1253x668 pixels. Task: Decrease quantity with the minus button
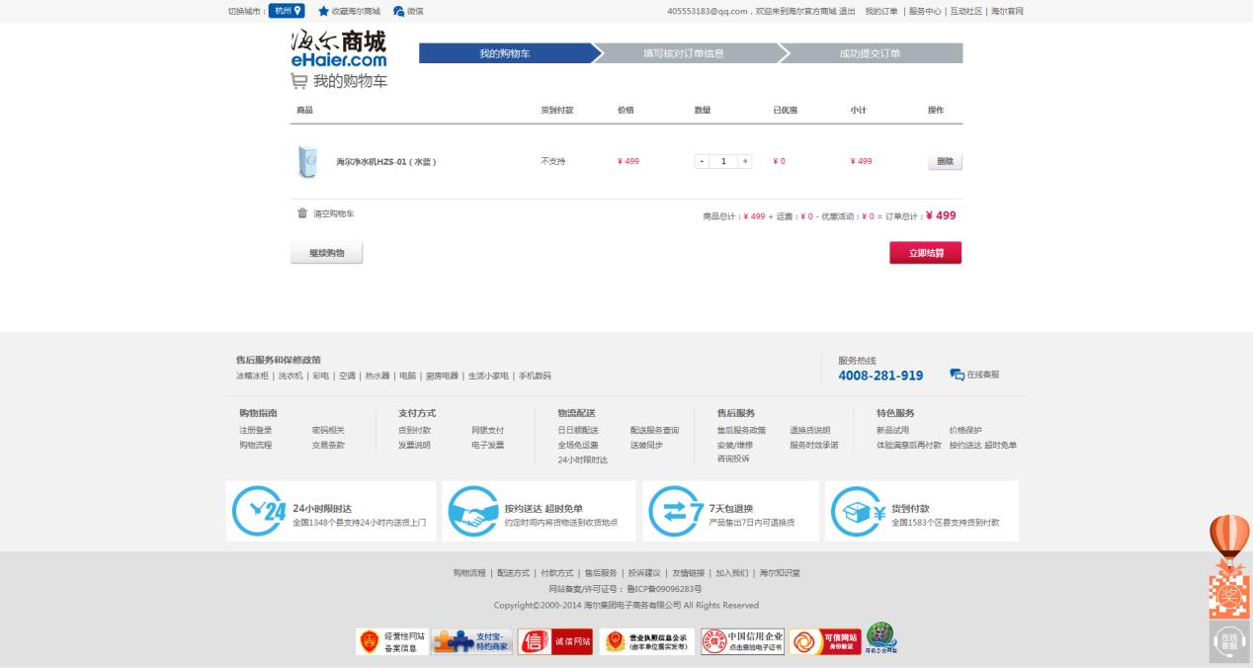click(702, 161)
